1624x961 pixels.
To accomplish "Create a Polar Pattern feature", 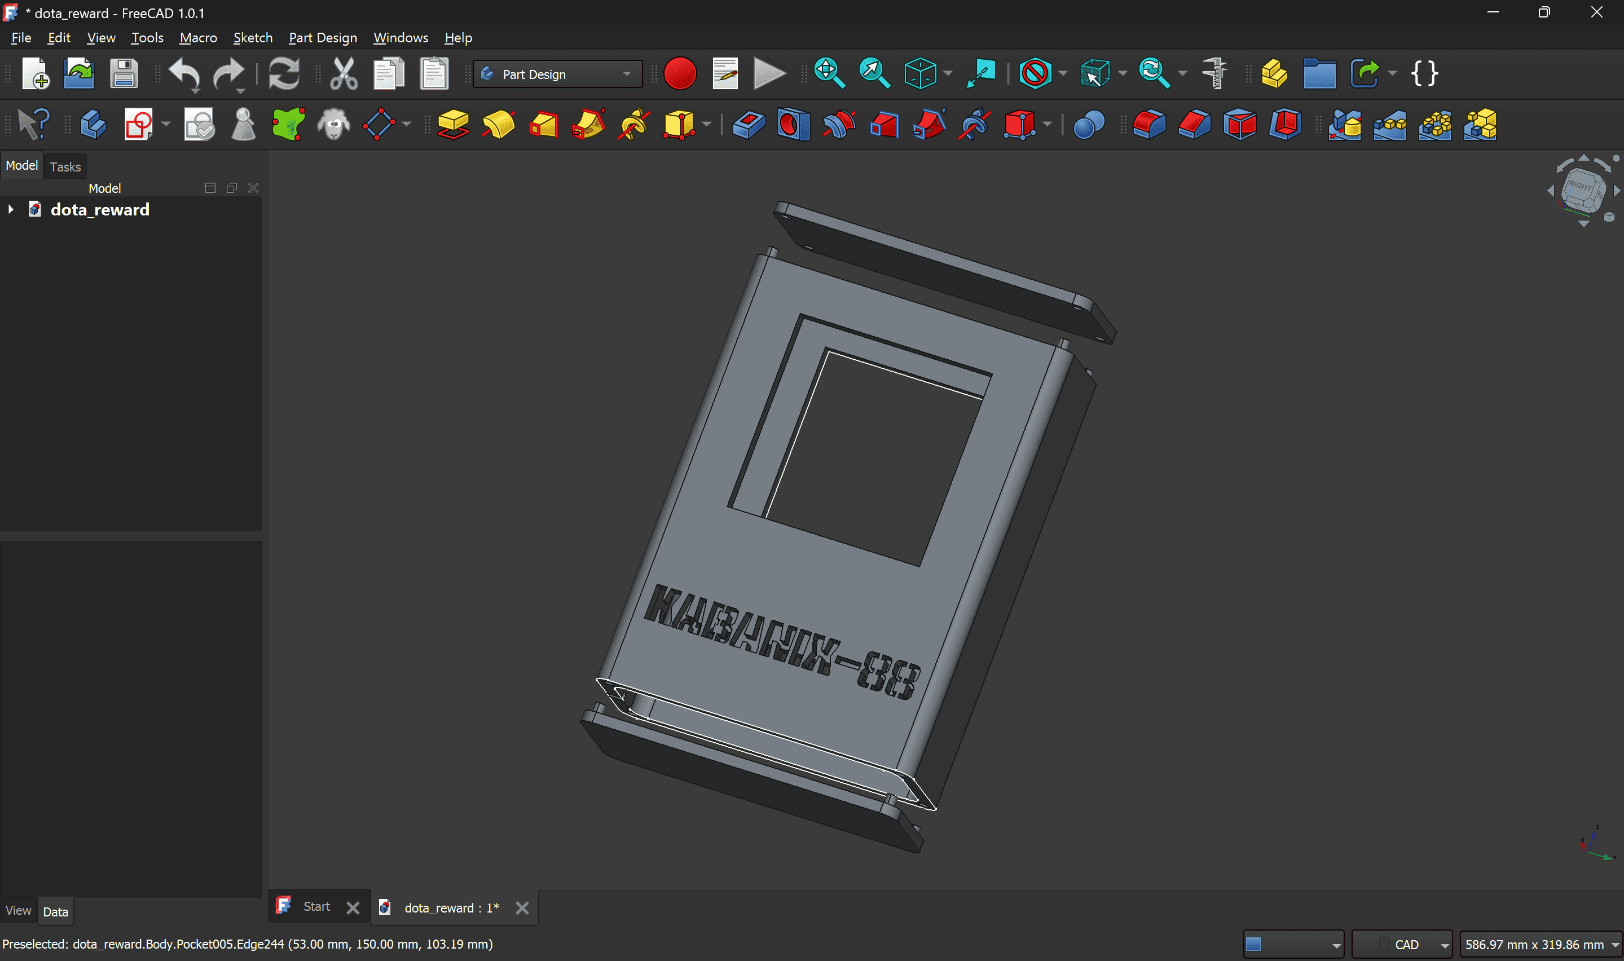I will [x=1435, y=124].
